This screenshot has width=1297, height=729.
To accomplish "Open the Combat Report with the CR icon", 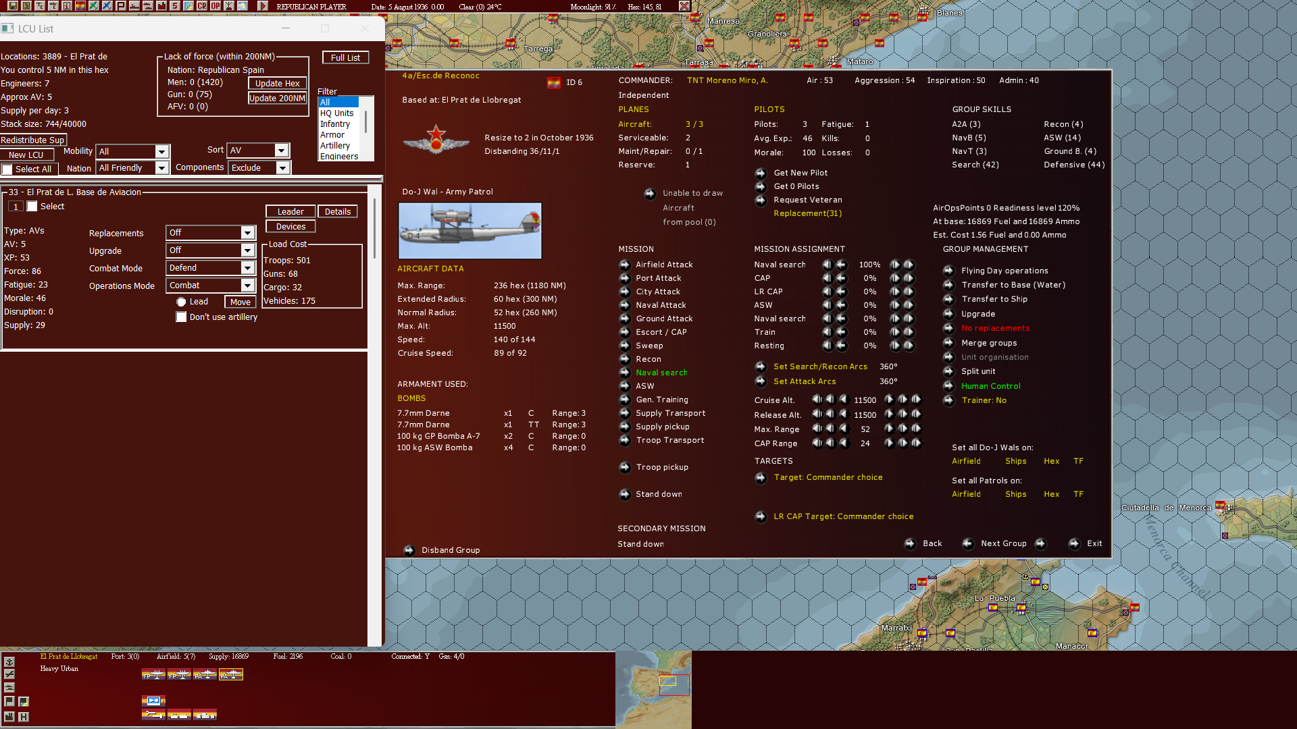I will pos(201,5).
